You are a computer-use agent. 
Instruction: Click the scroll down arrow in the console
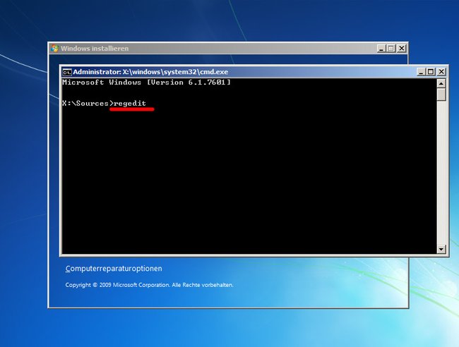pyautogui.click(x=441, y=249)
